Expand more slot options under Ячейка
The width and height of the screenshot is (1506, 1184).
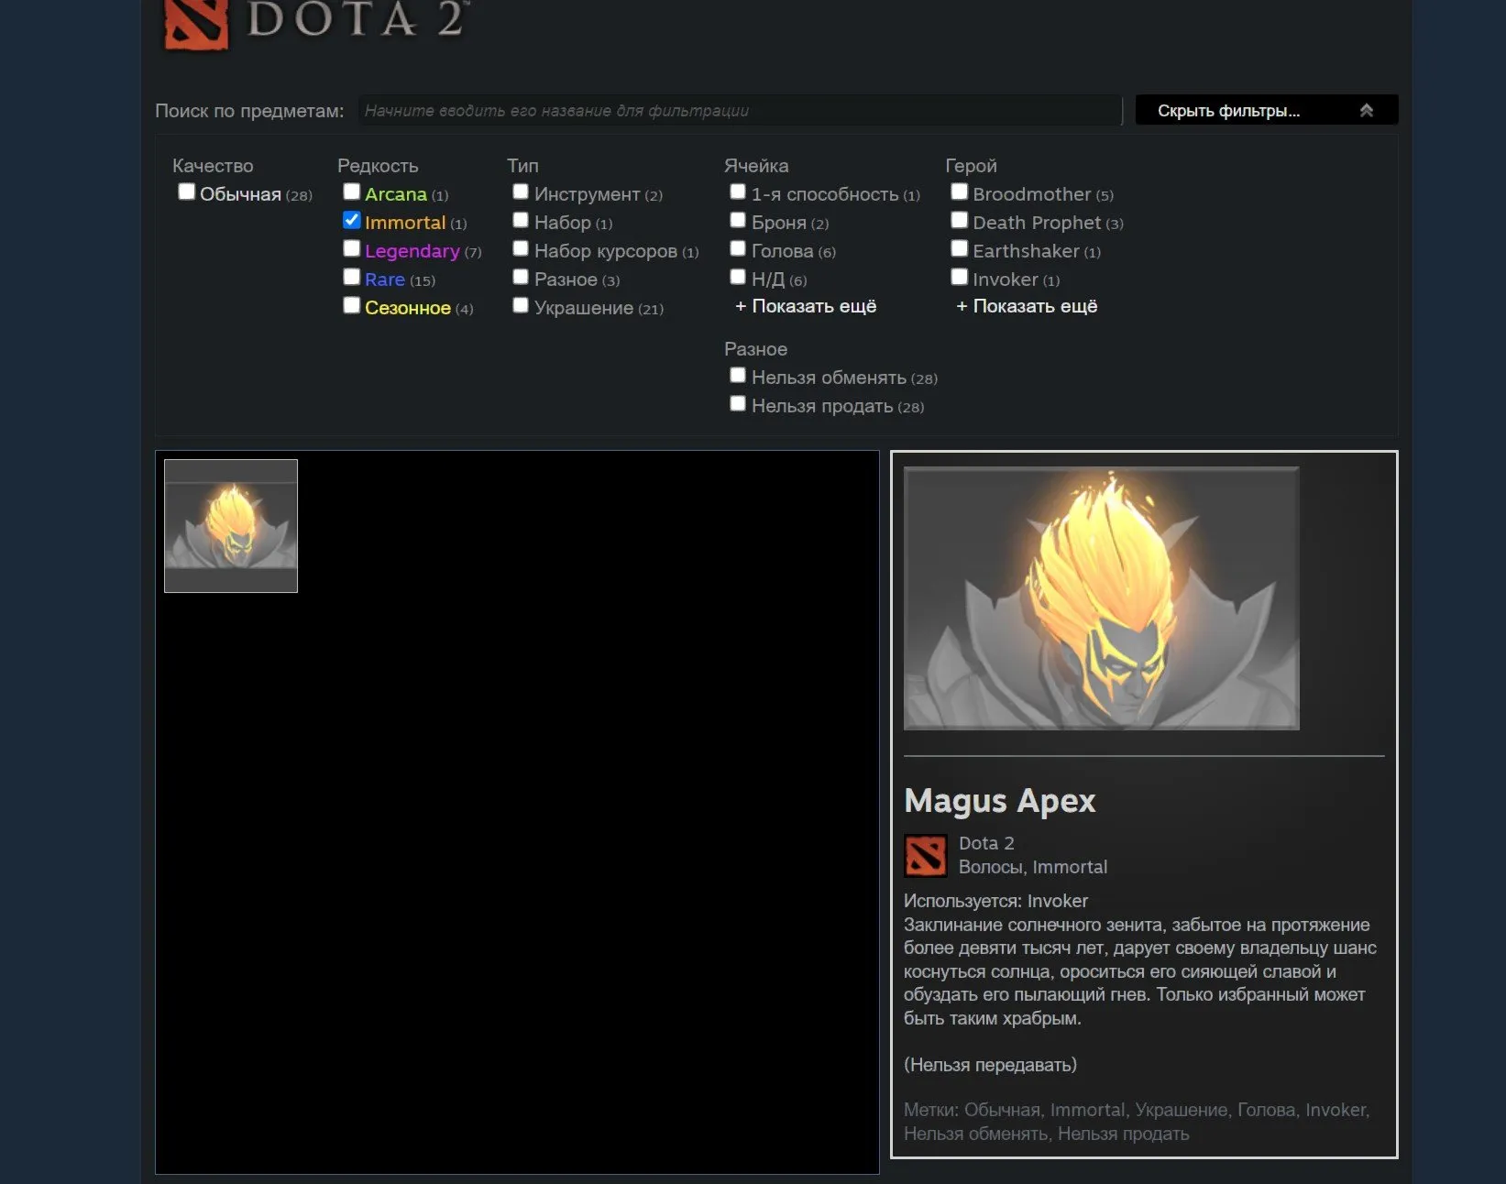806,306
